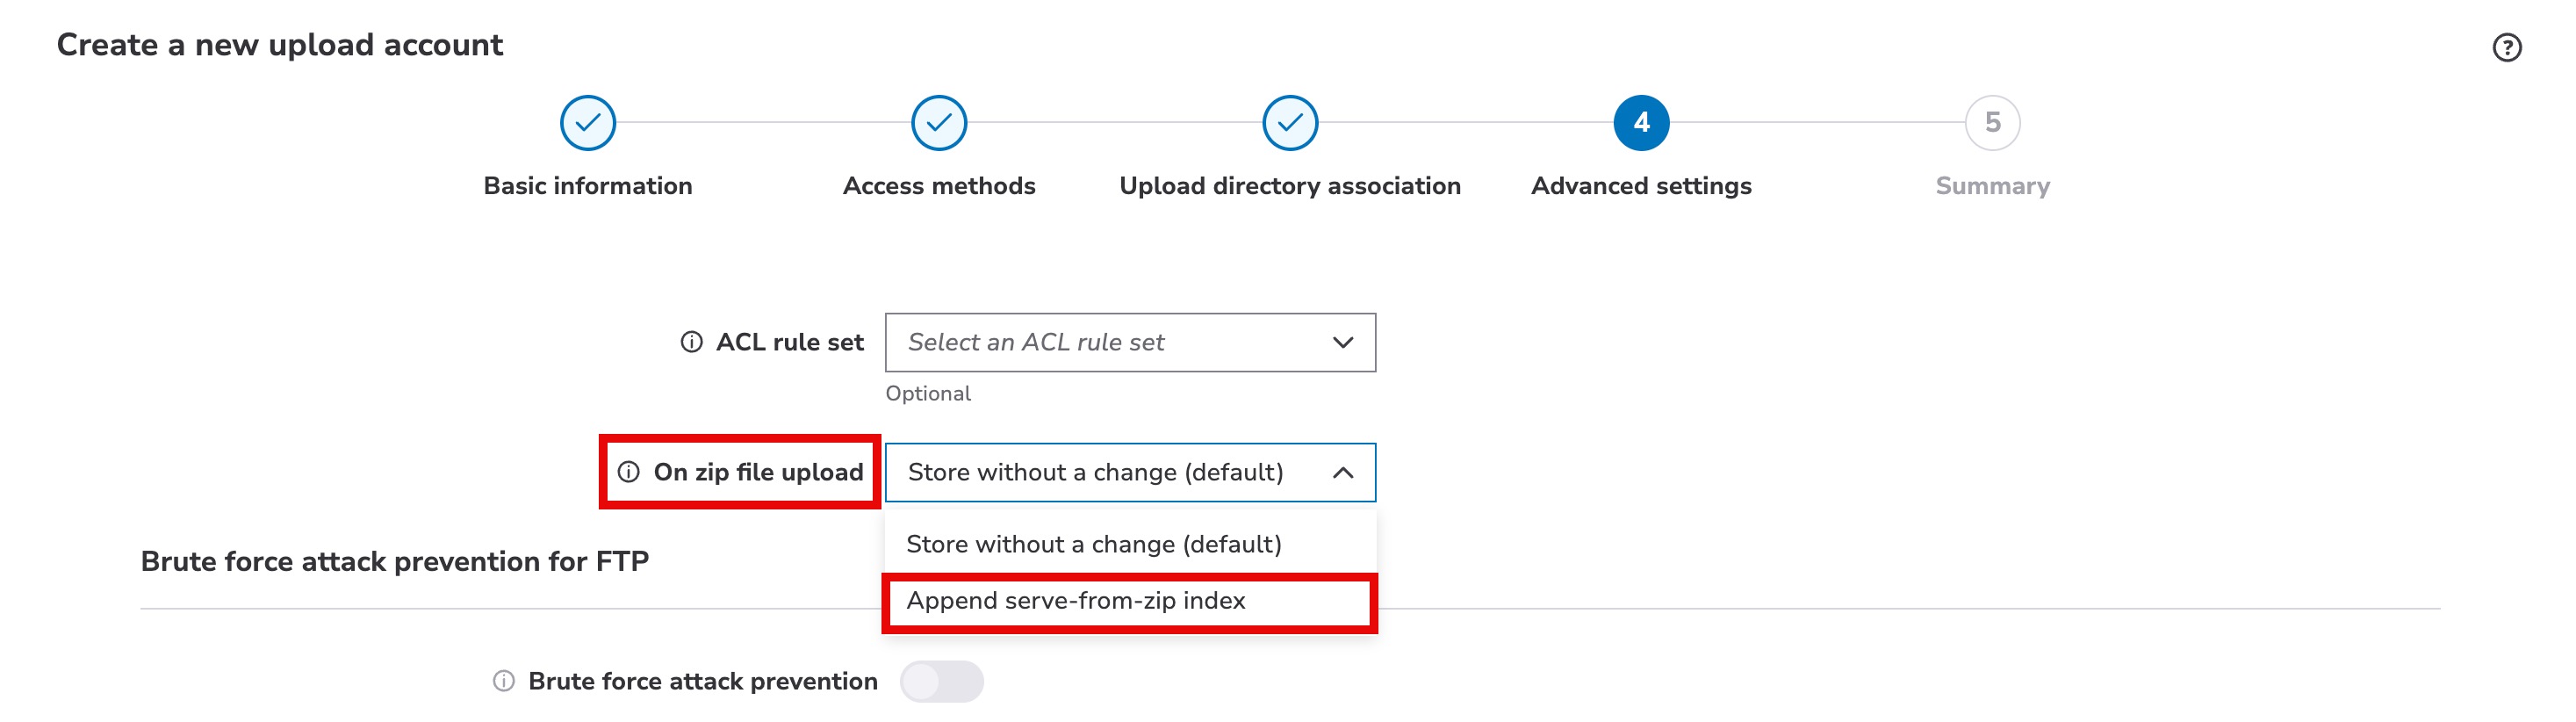Click the step 5 Summary circle
This screenshot has height=722, width=2576.
1992,123
